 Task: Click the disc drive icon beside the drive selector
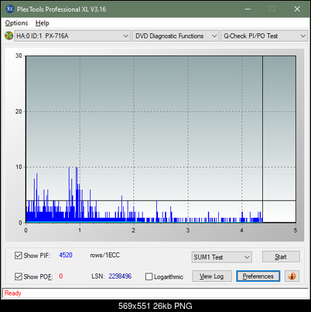click(x=9, y=36)
